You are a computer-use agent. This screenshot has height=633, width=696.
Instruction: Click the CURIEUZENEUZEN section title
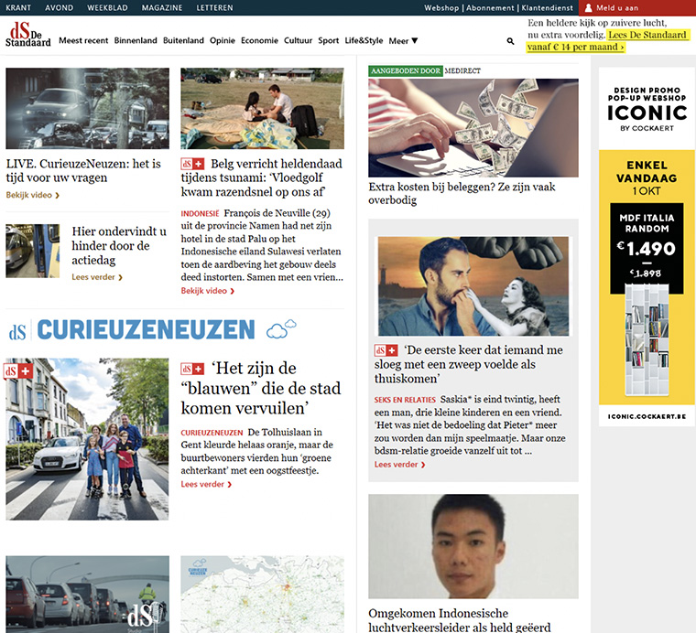[146, 330]
